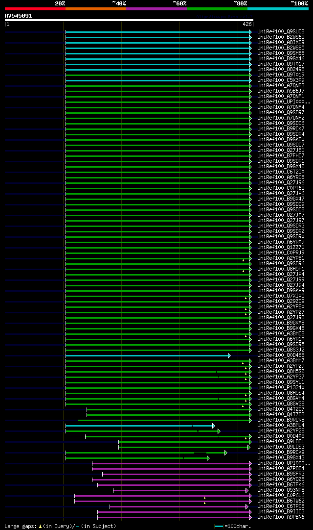Select the UniRef100_Q7XIX5 label
Viewport: 313px width, 530px height.
tap(281, 296)
